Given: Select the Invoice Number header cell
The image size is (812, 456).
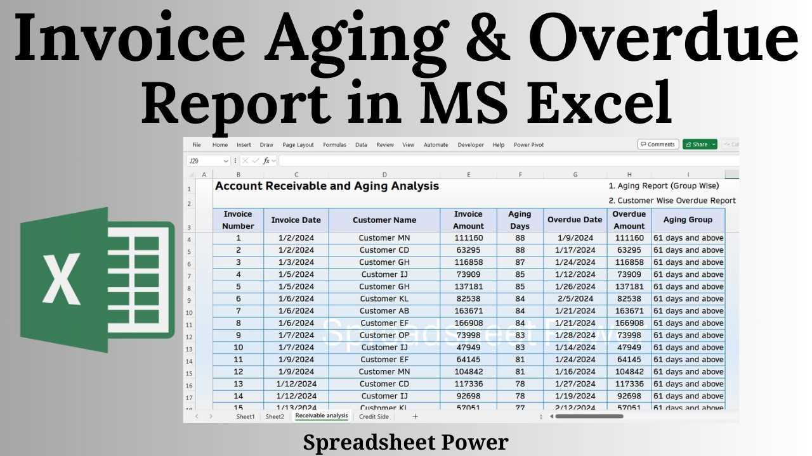Looking at the screenshot, I should (x=238, y=220).
